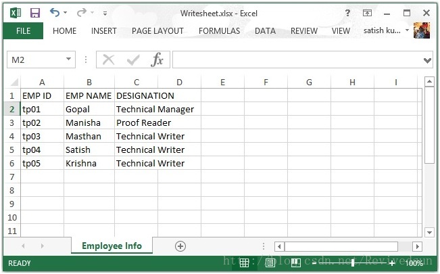Open the FILE tab
The width and height of the screenshot is (440, 274).
[23, 30]
